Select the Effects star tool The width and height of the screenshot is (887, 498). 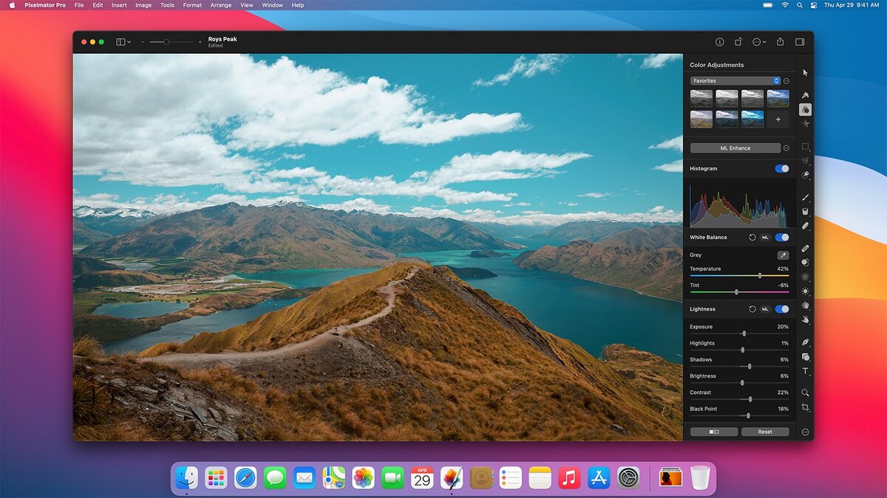pyautogui.click(x=805, y=124)
